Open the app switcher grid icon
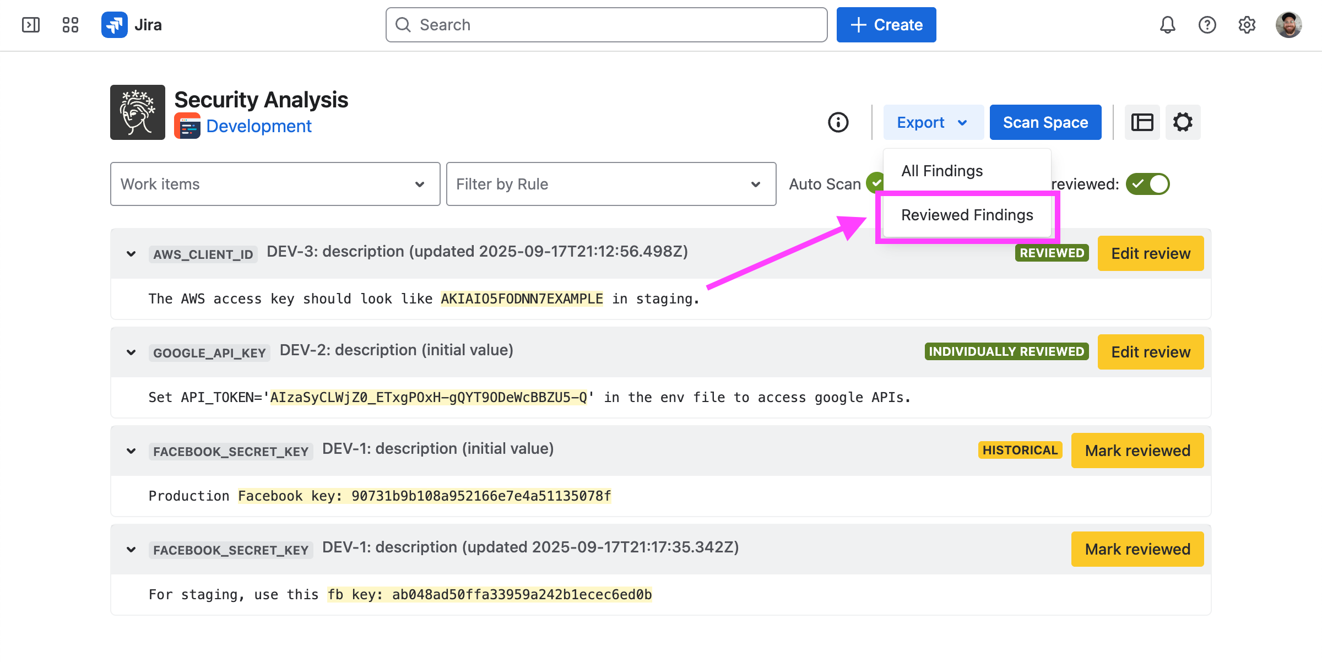This screenshot has height=662, width=1322. coord(71,25)
